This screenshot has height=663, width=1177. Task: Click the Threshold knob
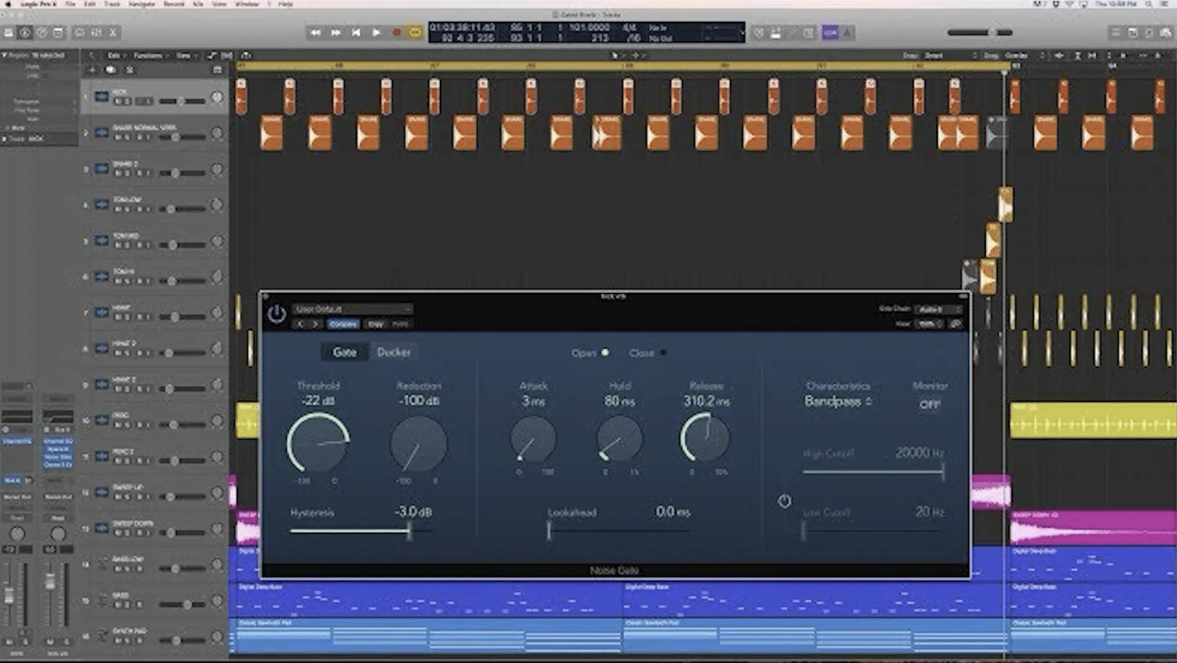coord(318,443)
